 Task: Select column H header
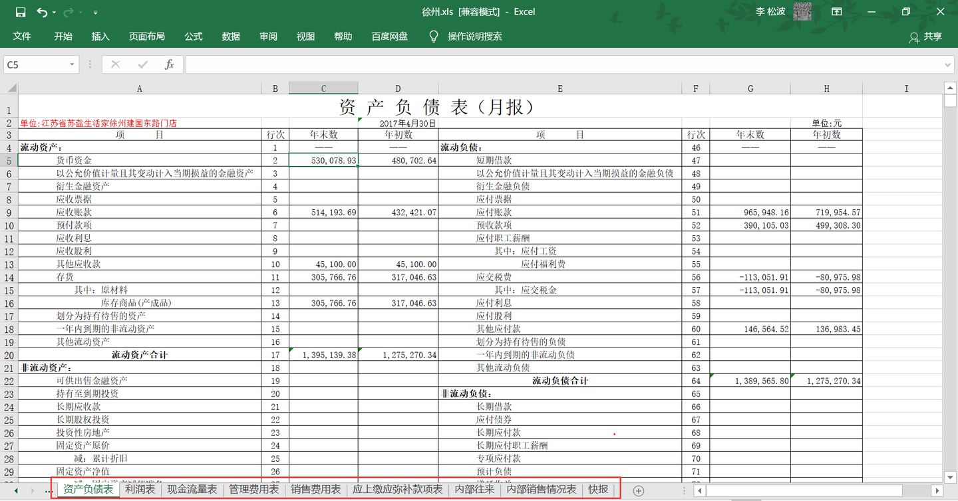pyautogui.click(x=826, y=88)
